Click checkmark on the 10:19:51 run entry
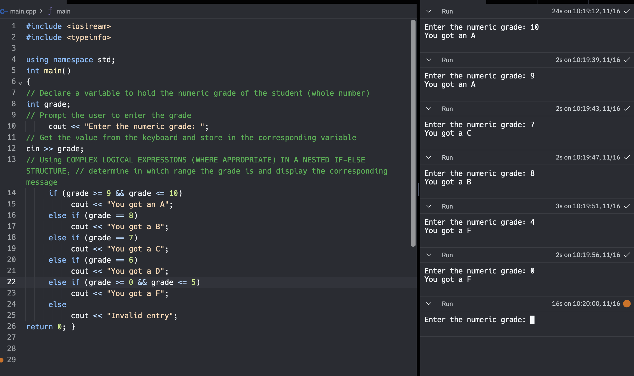The image size is (634, 376). [x=627, y=206]
